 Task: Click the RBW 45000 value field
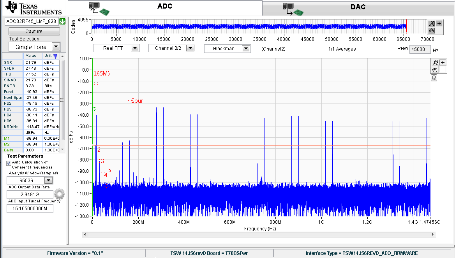(x=420, y=49)
